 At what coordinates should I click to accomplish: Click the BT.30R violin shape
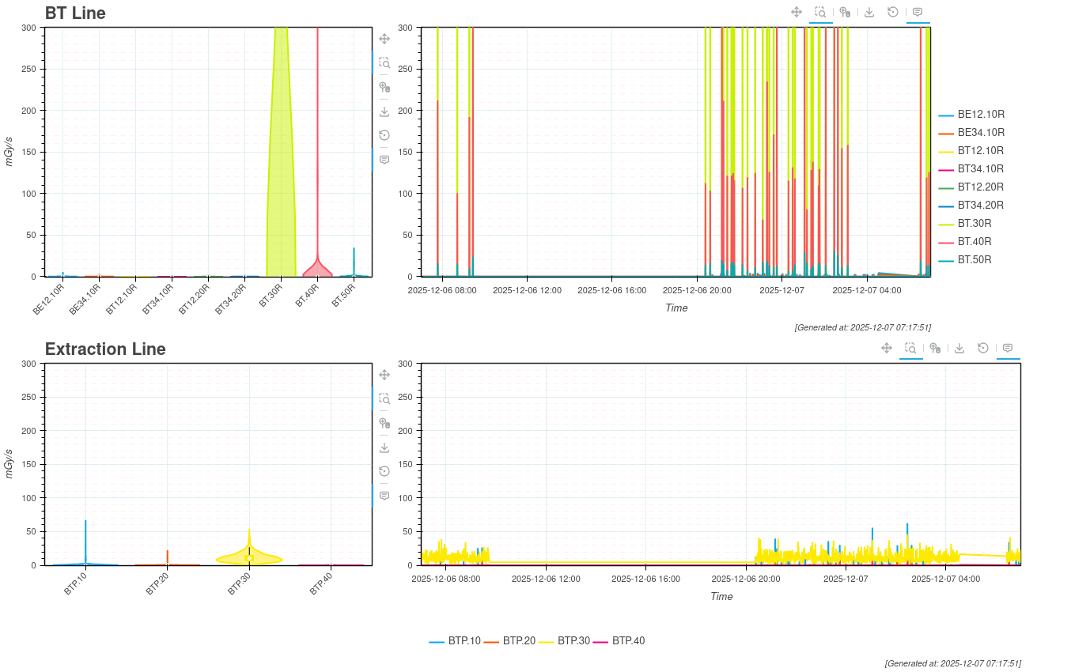281,158
